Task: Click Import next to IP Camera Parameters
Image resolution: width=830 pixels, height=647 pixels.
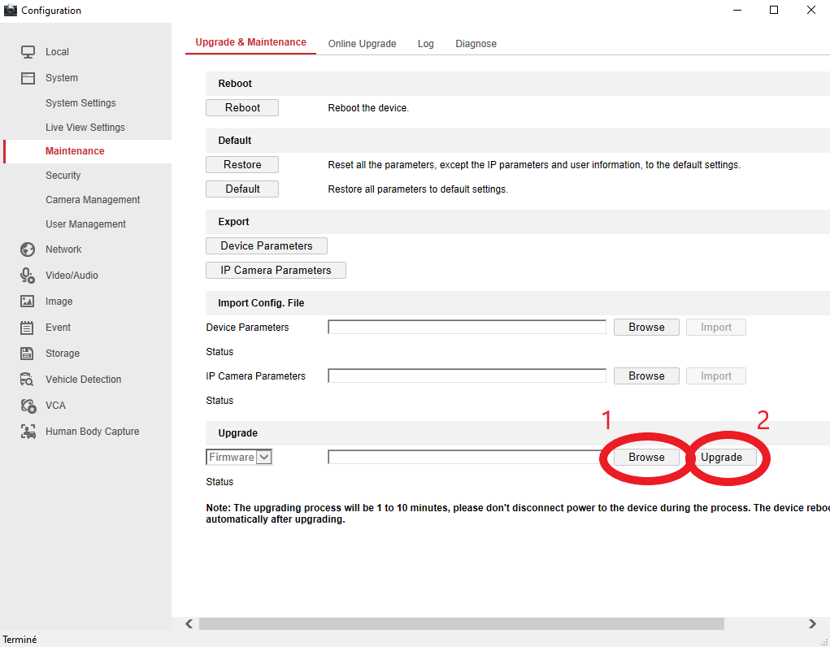Action: point(716,376)
